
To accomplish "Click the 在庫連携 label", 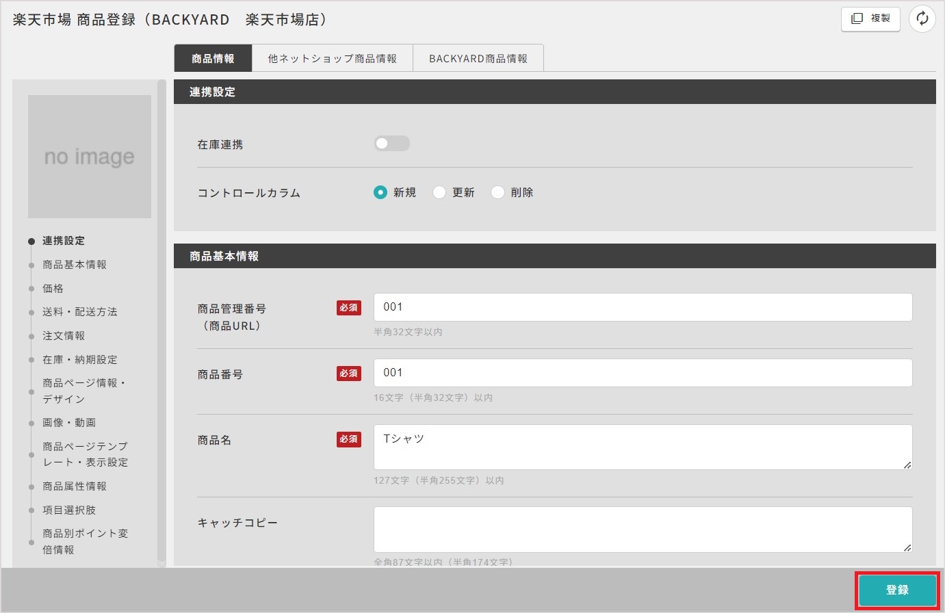I will tap(220, 144).
